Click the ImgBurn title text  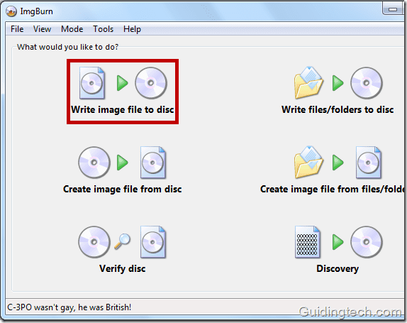coord(36,11)
